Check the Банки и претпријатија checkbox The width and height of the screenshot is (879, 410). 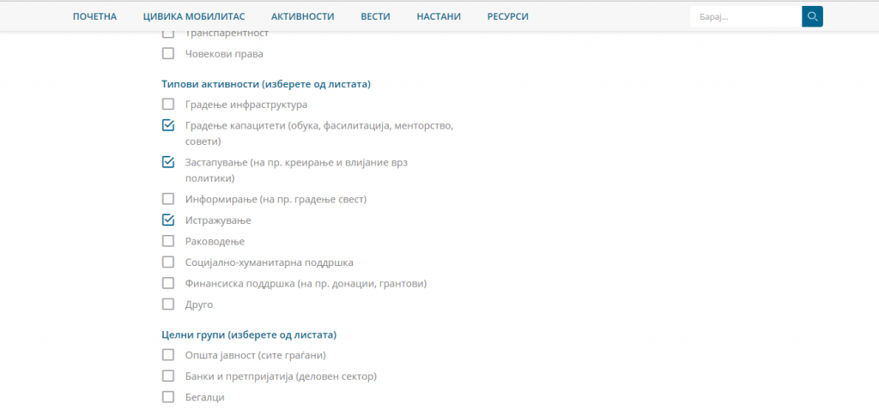(168, 376)
